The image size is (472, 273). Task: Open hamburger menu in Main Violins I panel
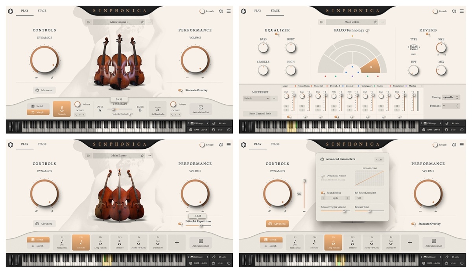pos(229,11)
